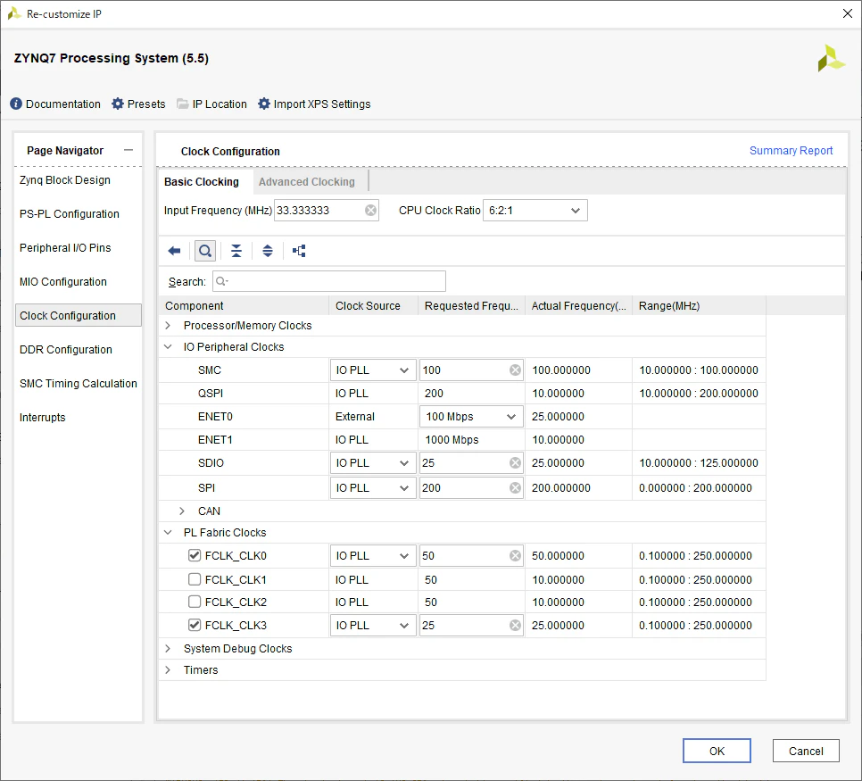Viewport: 862px width, 781px height.
Task: Minimize the Page Navigator panel
Action: coord(128,150)
